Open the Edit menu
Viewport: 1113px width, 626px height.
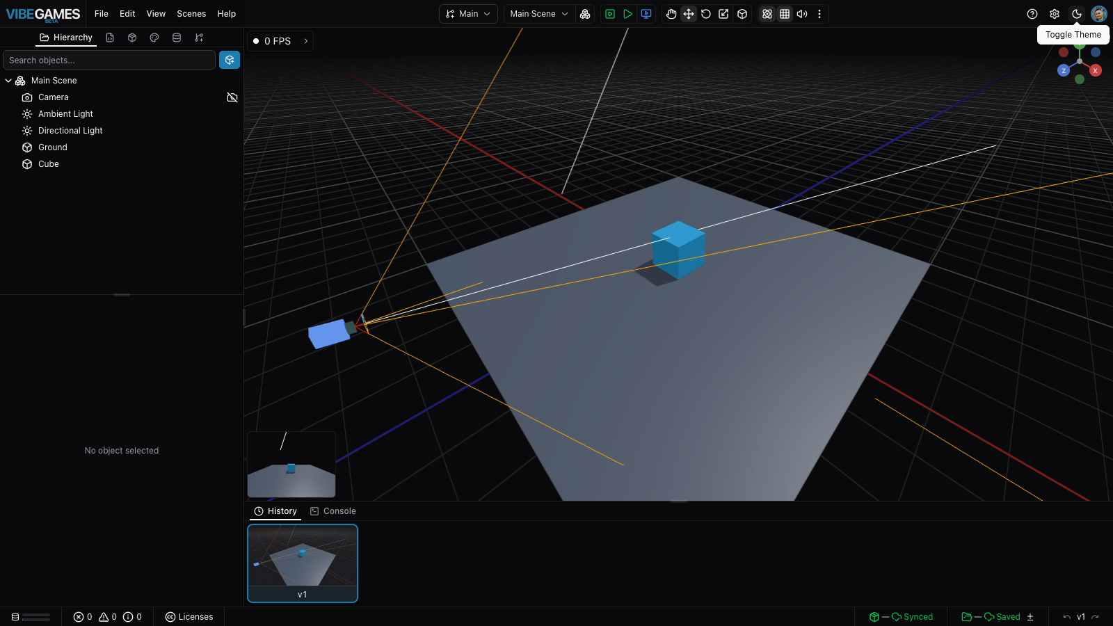click(127, 14)
